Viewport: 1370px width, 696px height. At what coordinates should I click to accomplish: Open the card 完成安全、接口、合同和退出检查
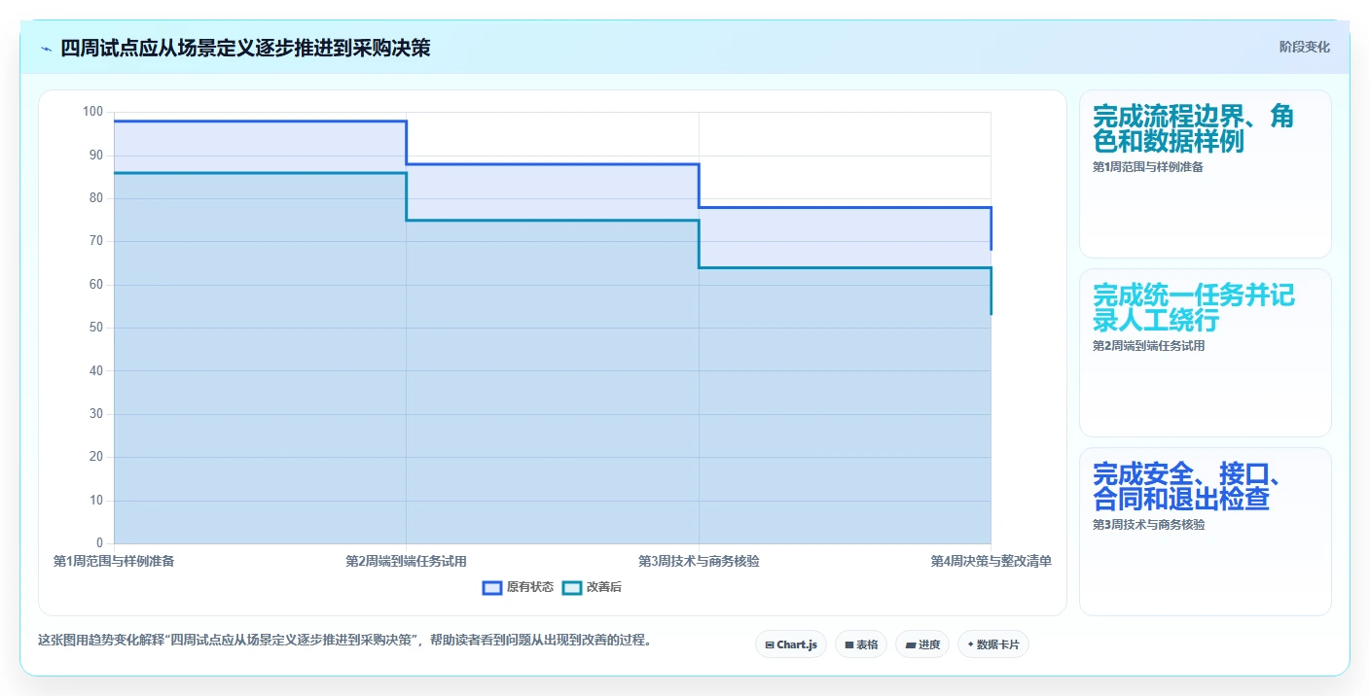click(x=1206, y=532)
